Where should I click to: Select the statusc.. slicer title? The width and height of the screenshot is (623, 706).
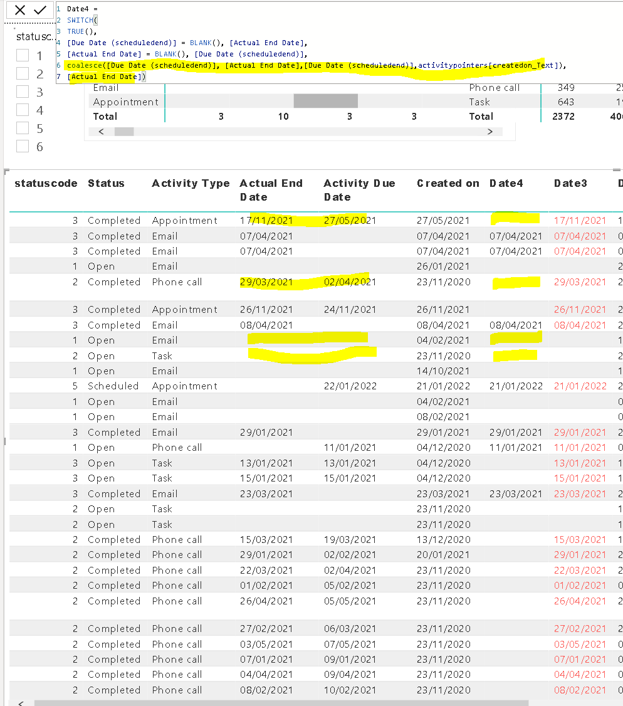pos(34,36)
